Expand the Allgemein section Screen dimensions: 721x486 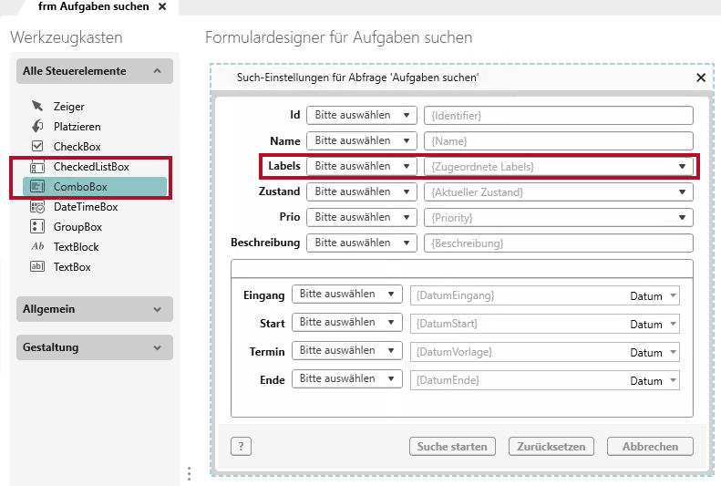(158, 309)
